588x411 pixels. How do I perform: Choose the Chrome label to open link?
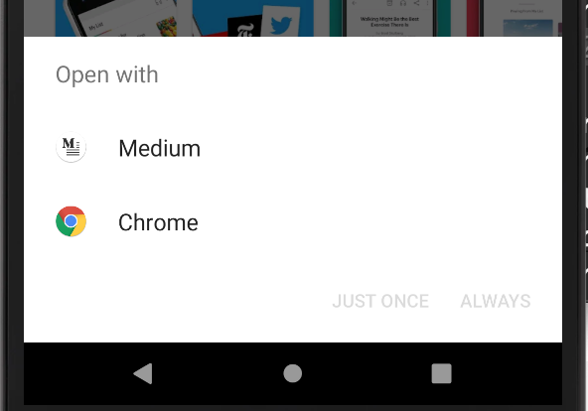(158, 222)
